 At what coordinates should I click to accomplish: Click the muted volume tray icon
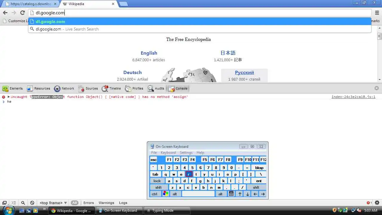[x=358, y=211]
